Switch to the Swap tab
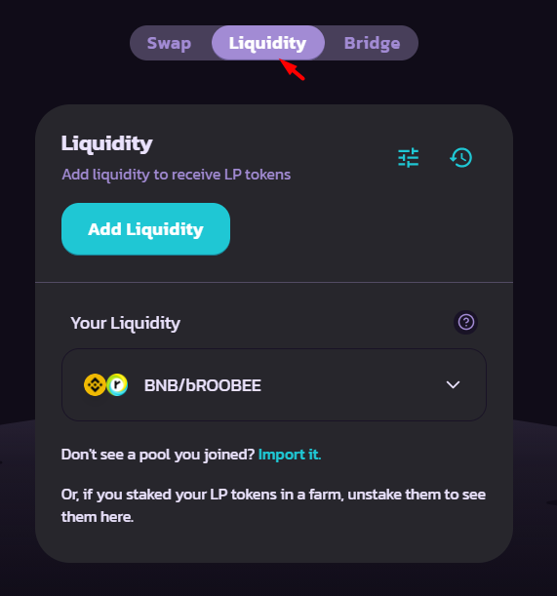This screenshot has height=596, width=557. 169,43
